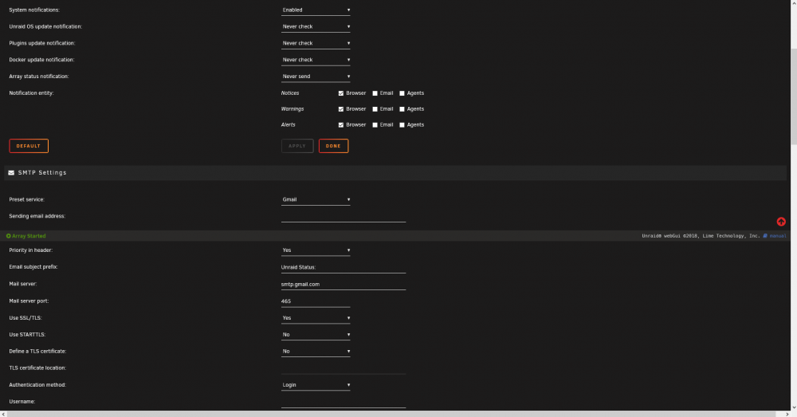Click the SMTP Settings section title

42,173
